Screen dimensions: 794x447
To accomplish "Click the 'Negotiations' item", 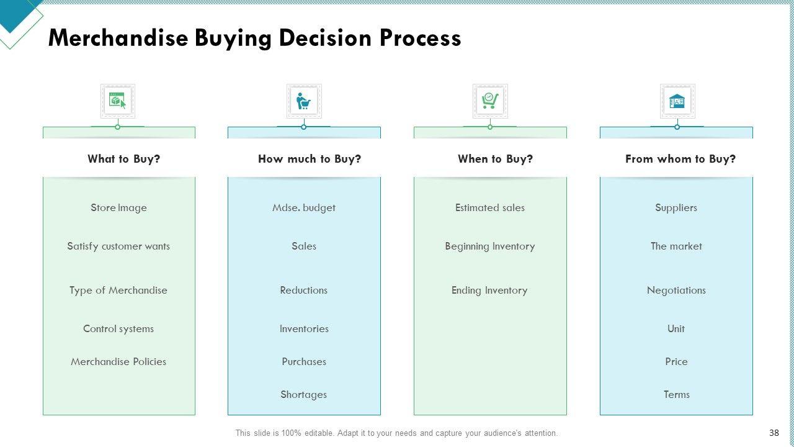I will (x=676, y=291).
